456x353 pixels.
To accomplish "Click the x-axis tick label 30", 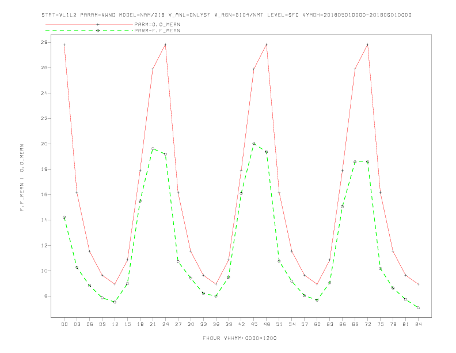I will [191, 324].
